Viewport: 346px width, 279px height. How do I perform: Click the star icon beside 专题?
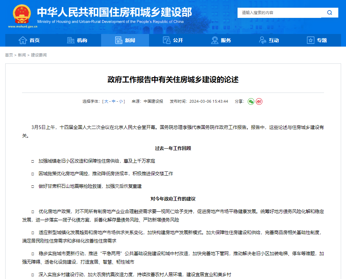pos(310,40)
